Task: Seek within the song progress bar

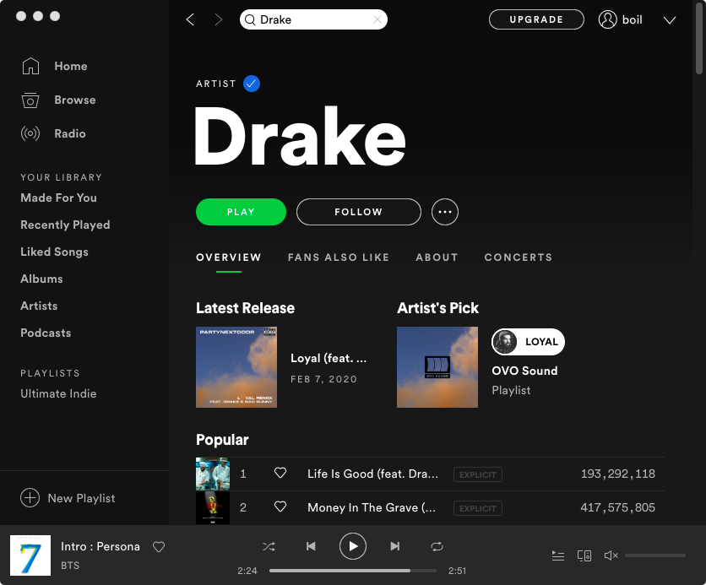Action: [x=352, y=571]
